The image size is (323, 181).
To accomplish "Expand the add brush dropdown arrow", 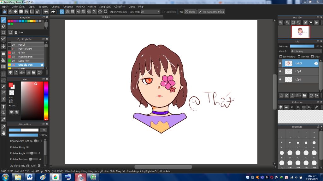I will (24, 72).
